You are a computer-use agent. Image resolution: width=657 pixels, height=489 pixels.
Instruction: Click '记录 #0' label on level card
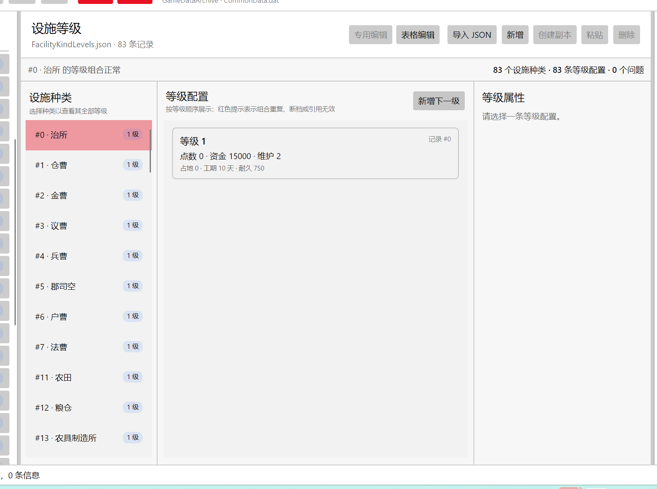point(440,139)
